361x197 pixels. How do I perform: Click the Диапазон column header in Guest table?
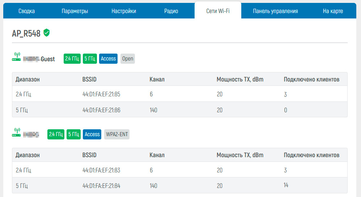pyautogui.click(x=27, y=79)
